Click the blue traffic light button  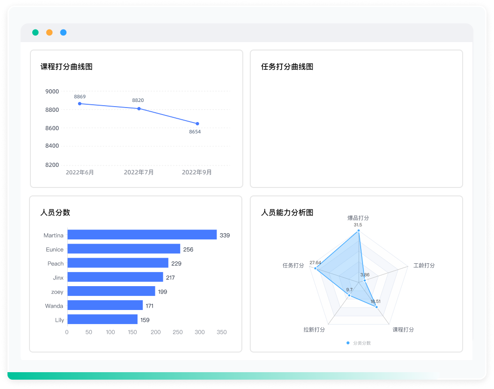click(63, 33)
